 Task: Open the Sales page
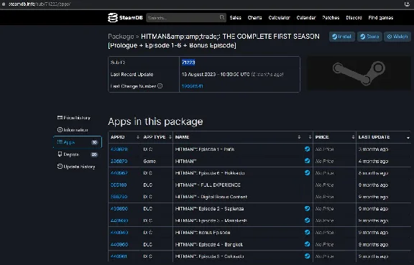click(235, 18)
